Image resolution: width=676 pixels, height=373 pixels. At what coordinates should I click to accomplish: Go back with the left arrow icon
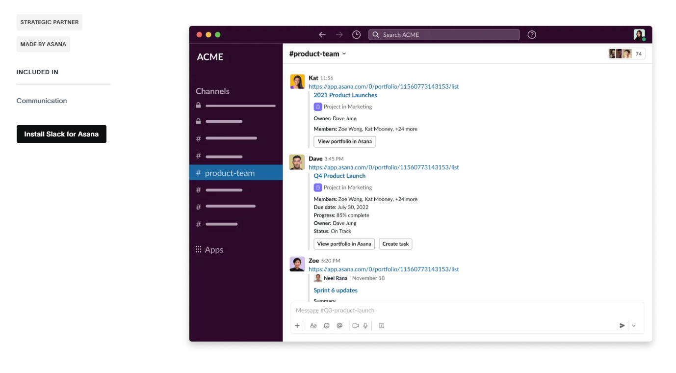[x=322, y=35]
